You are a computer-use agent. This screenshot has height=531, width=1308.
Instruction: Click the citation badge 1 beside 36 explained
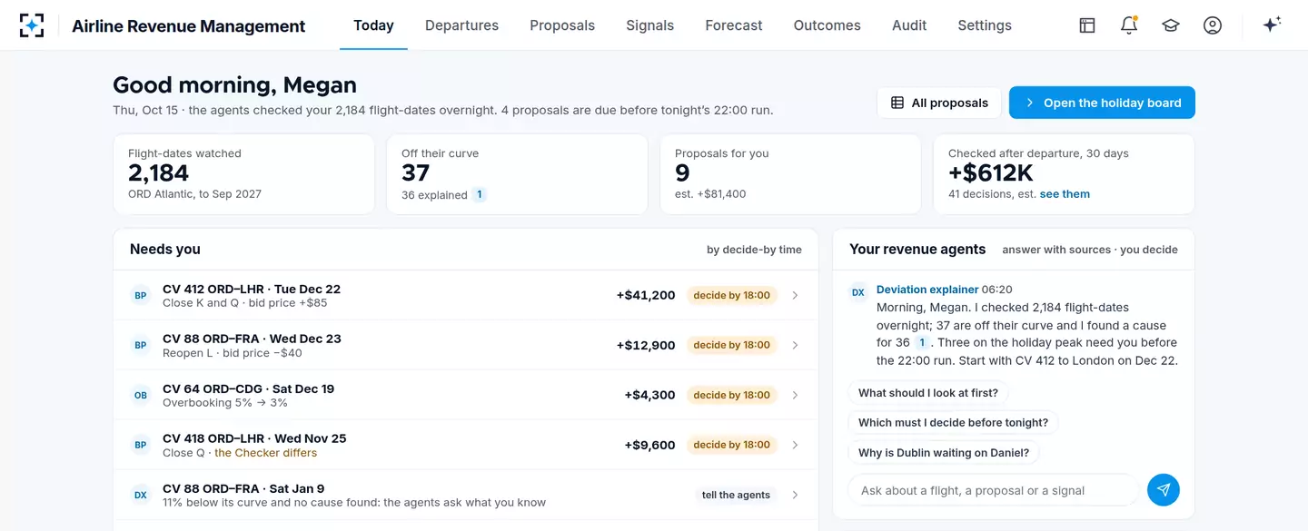tap(480, 194)
